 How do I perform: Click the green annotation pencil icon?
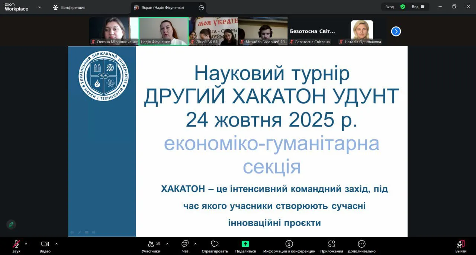(11, 225)
